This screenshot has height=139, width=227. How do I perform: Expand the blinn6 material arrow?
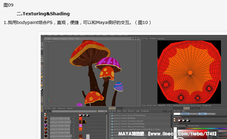point(73,132)
